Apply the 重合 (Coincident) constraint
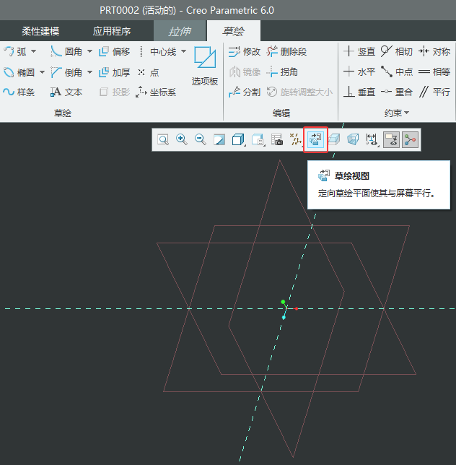 (x=397, y=92)
